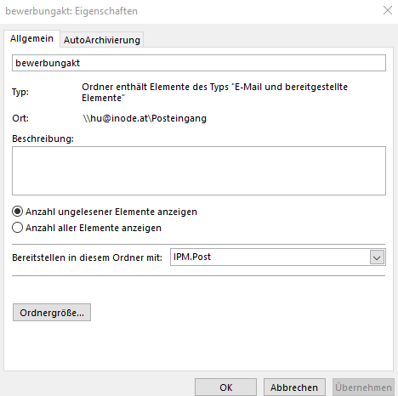Viewport: 398px width, 396px height.
Task: Click the greyed Übernehmen button
Action: tap(363, 388)
